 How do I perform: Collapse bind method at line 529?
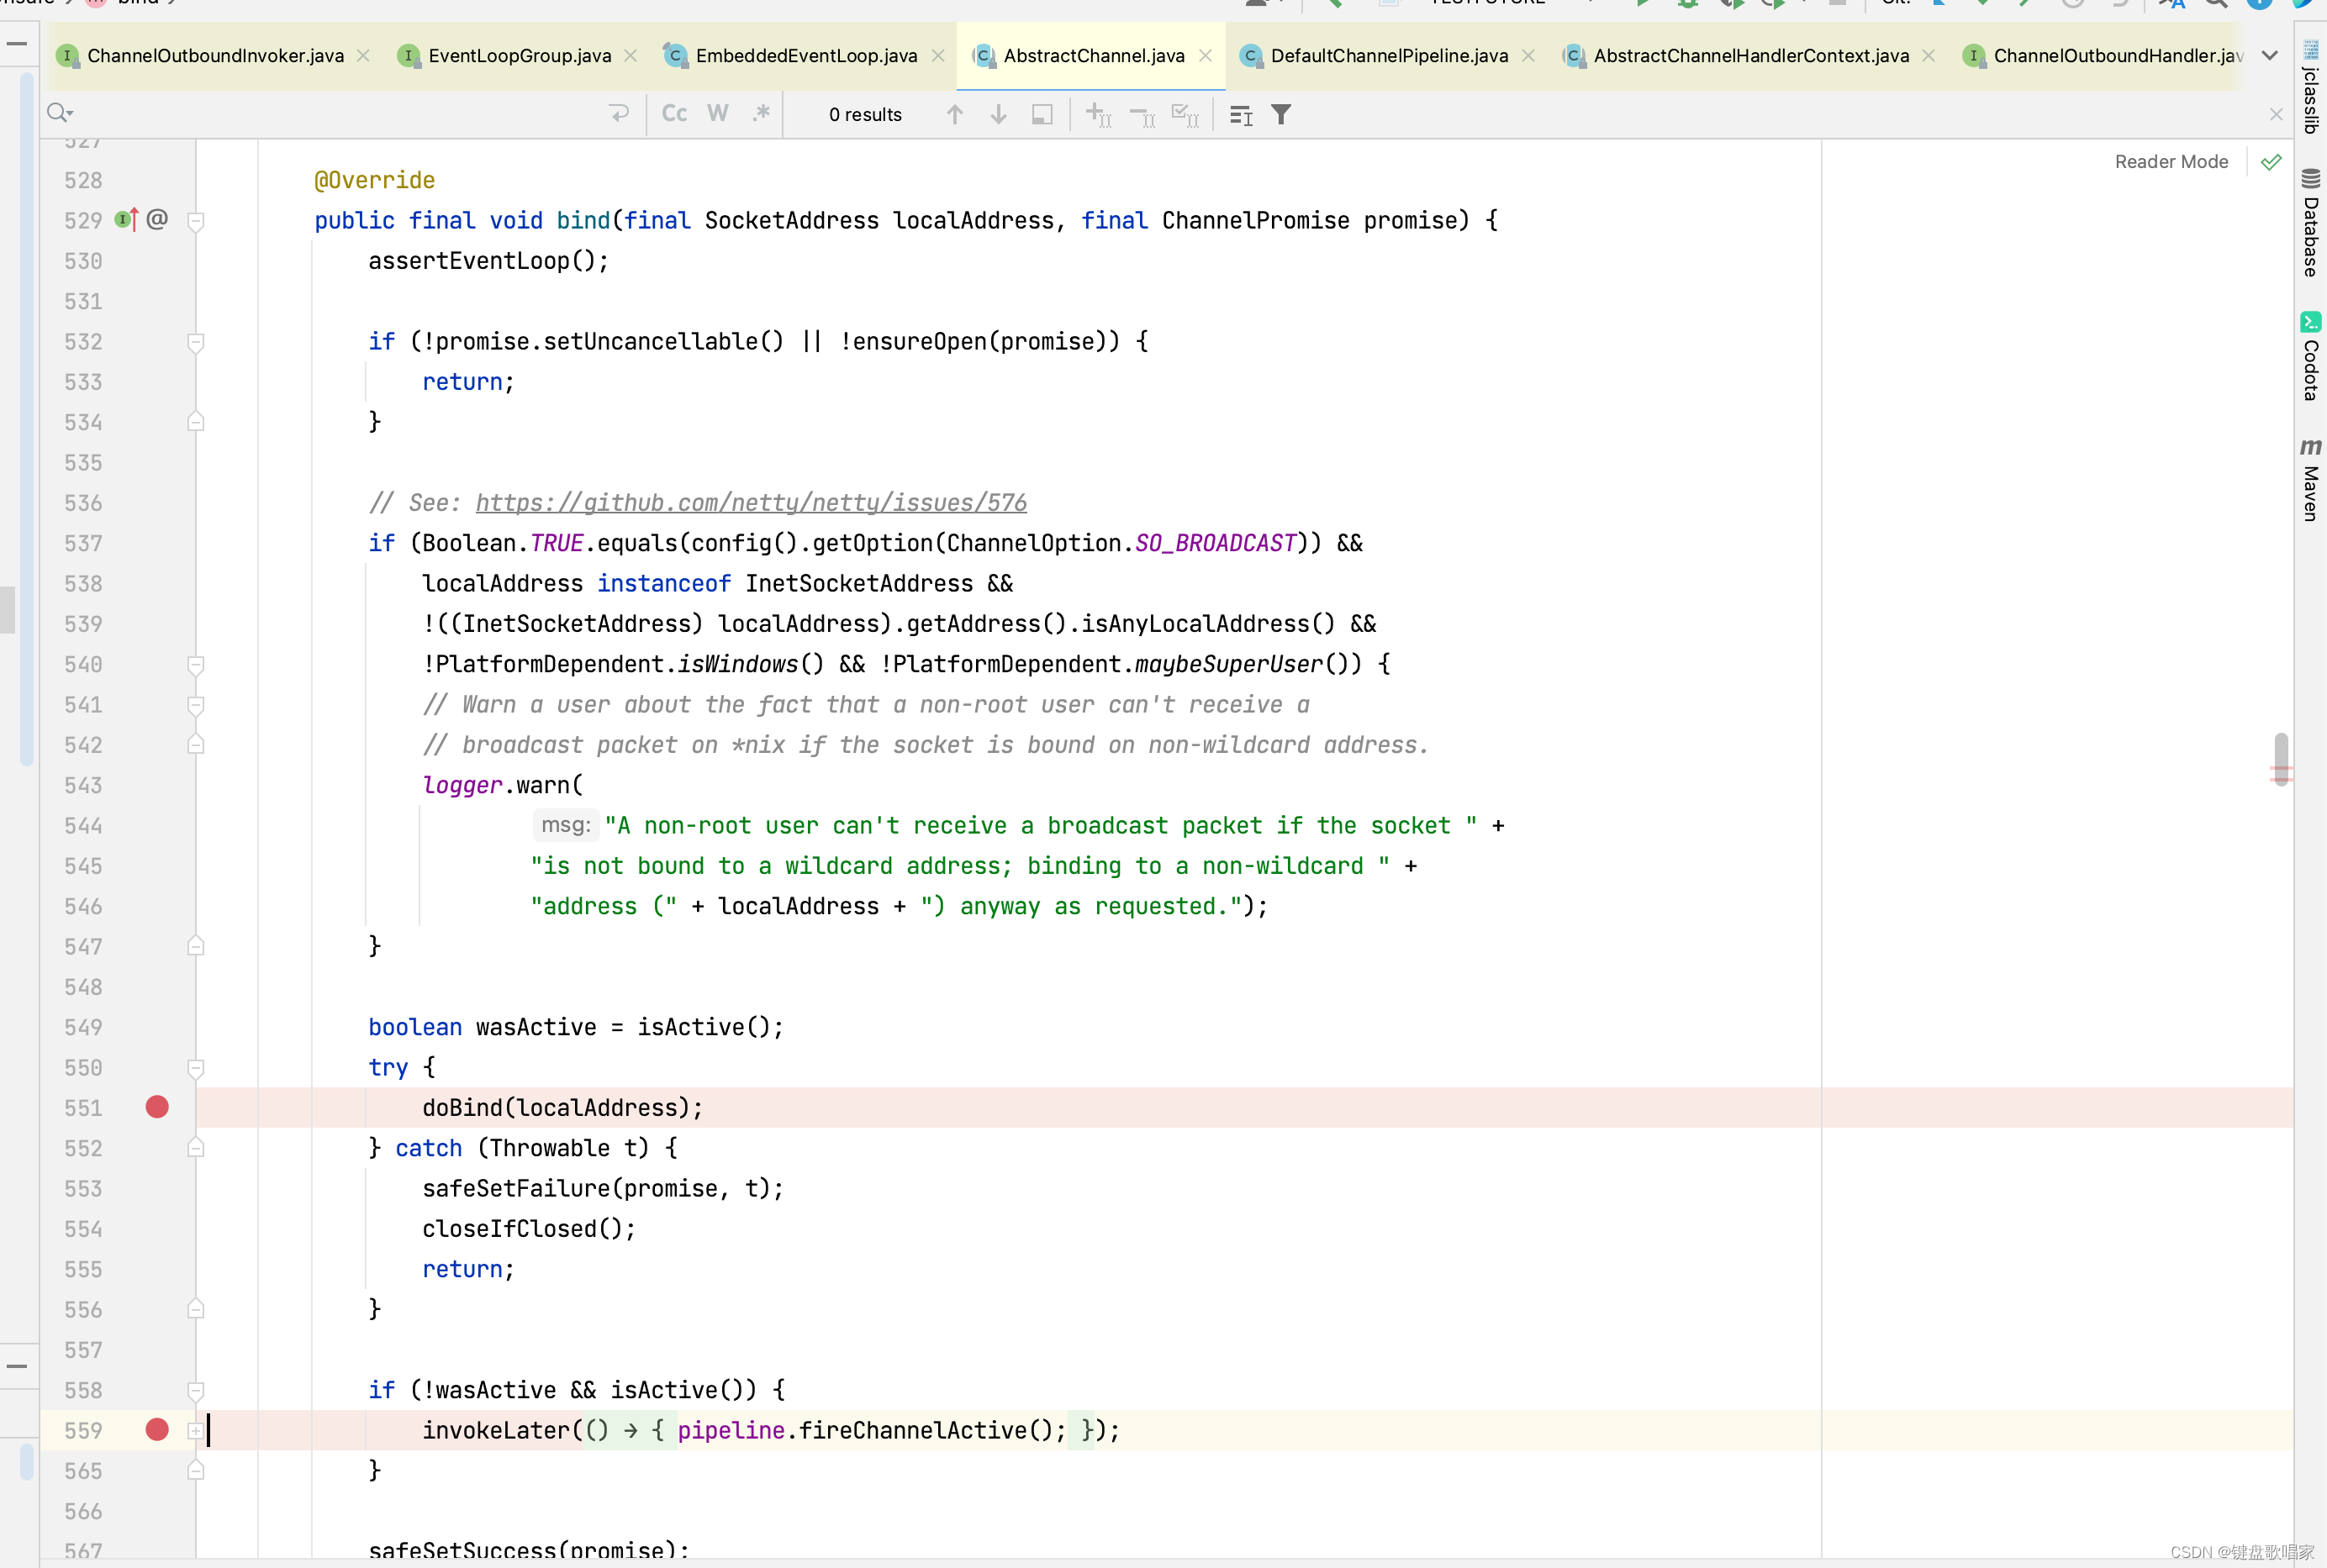[196, 221]
